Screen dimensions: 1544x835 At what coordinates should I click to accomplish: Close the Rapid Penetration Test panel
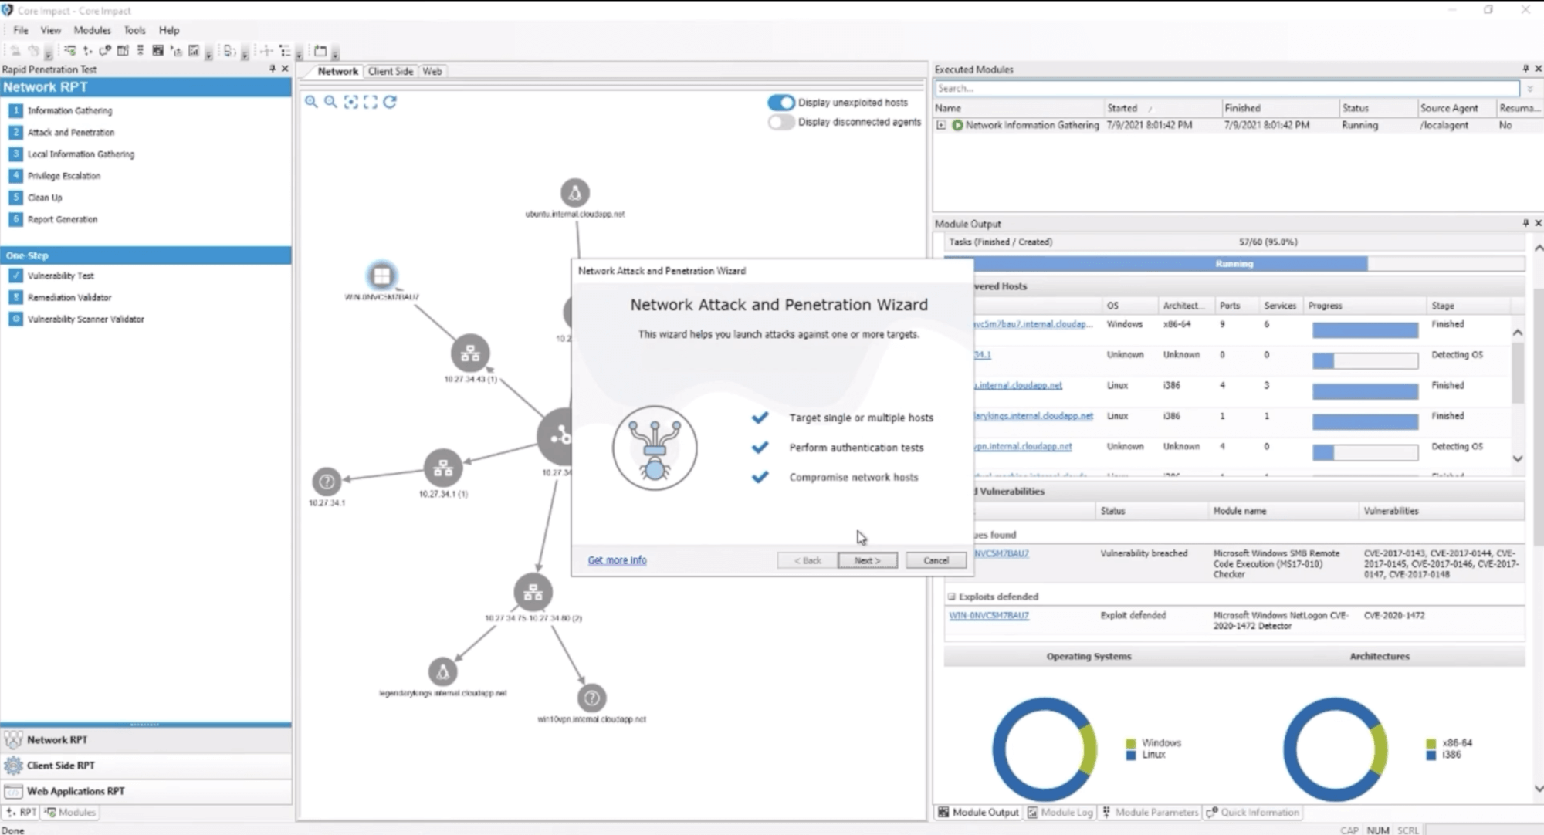coord(285,69)
